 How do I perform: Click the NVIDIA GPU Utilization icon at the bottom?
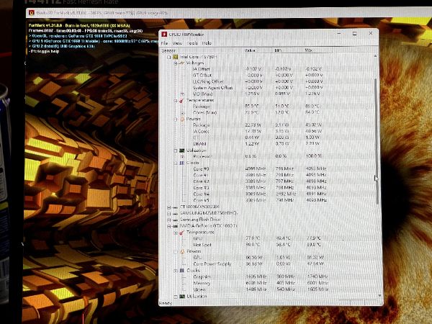[182, 297]
